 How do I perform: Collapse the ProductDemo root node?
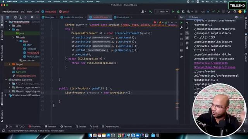point(6,22)
